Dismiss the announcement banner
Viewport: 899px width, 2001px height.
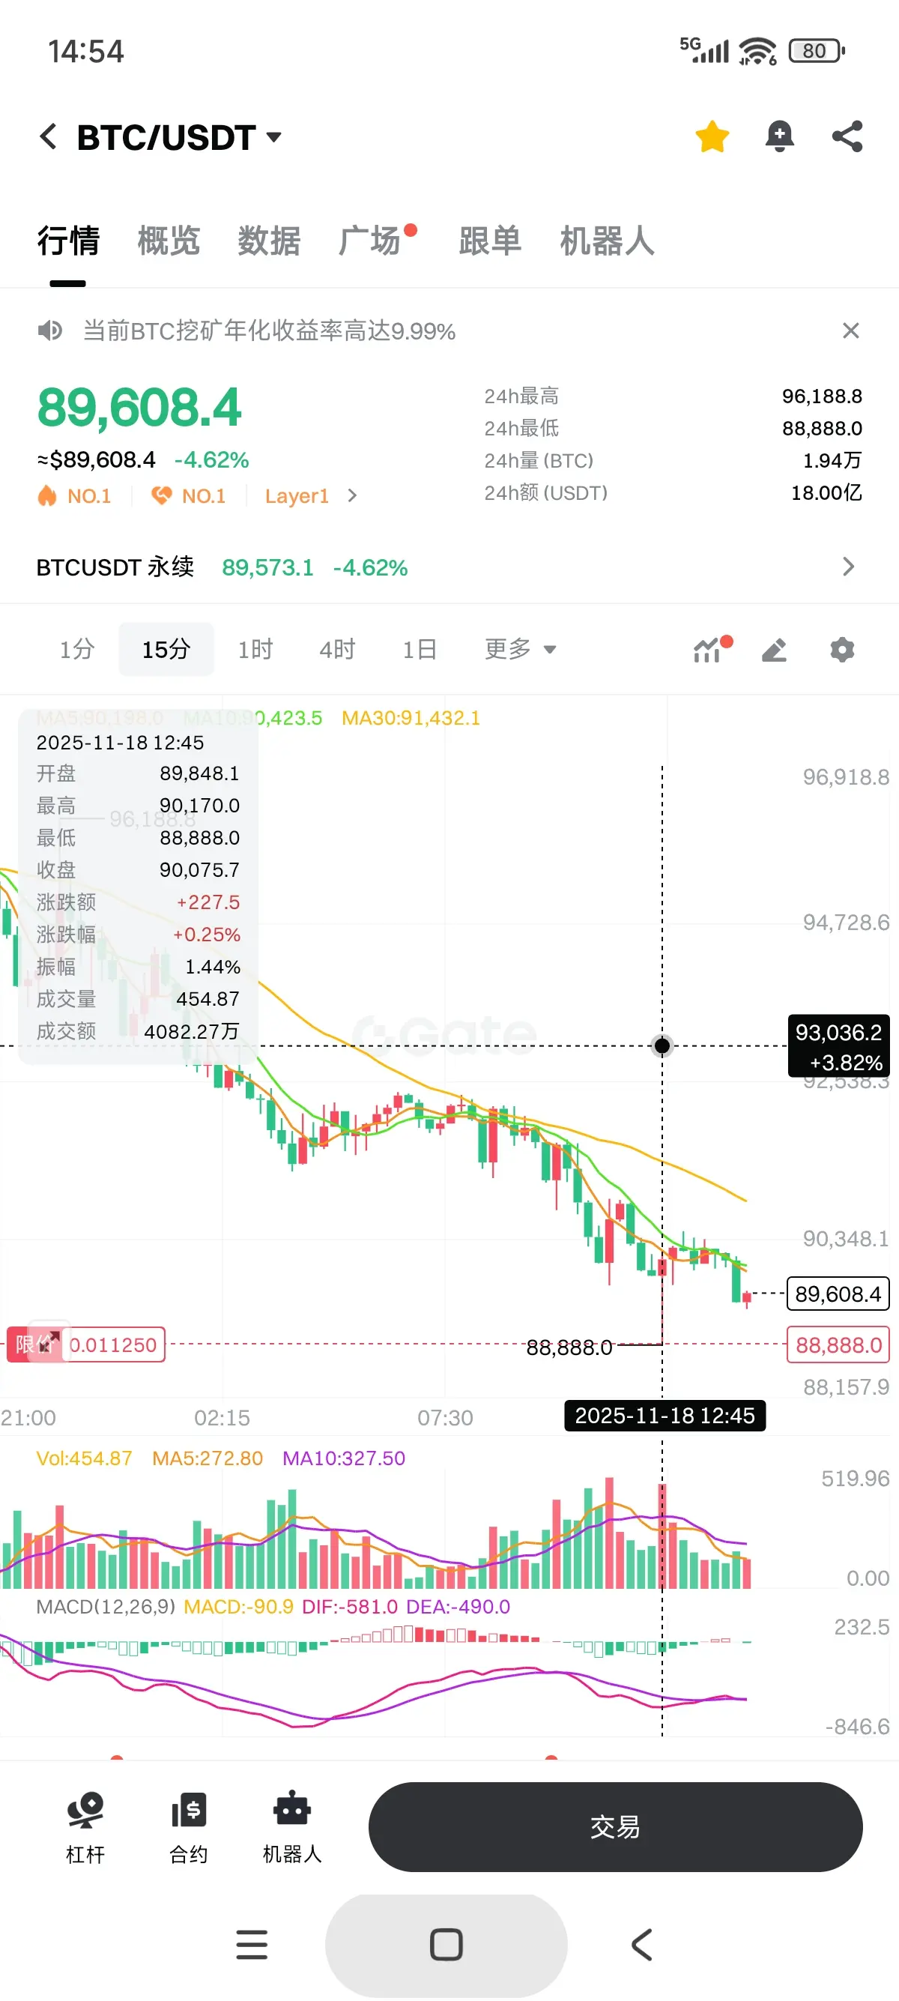pos(851,331)
